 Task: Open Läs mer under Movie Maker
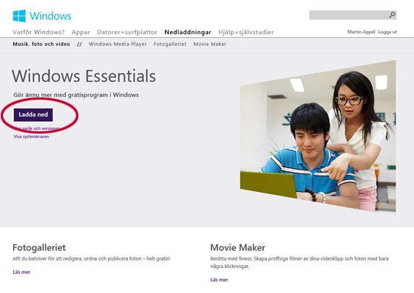click(219, 280)
